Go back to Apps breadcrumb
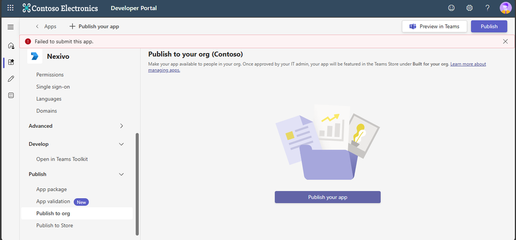Image resolution: width=516 pixels, height=240 pixels. click(50, 27)
